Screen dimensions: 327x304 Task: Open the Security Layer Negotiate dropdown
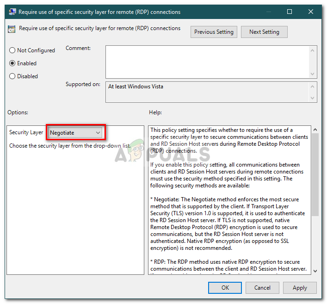pyautogui.click(x=75, y=133)
